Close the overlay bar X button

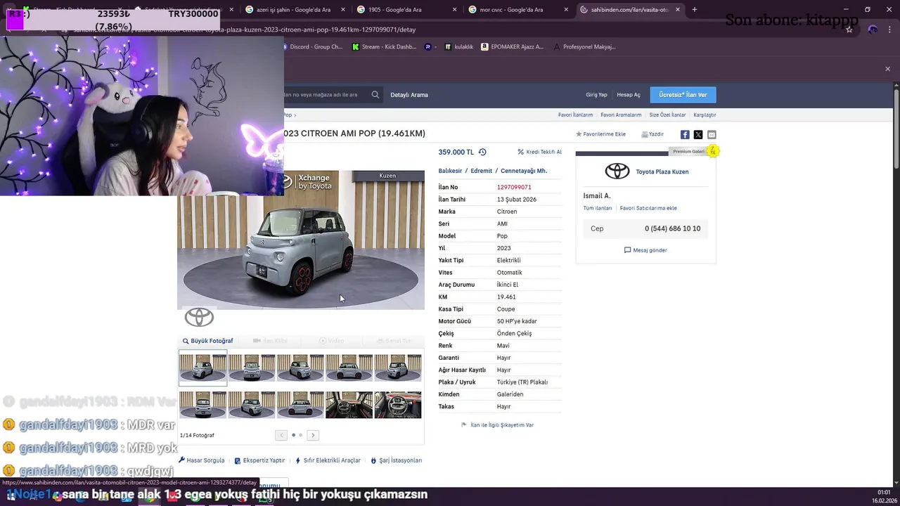click(887, 69)
